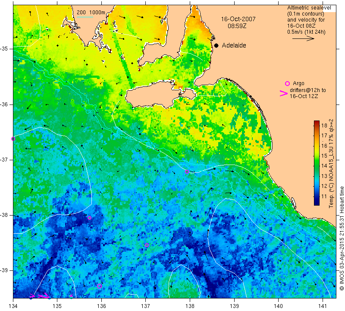The height and width of the screenshot is (311, 345).
Task: Click the 11 degree mark on the temperature colorbar
Action: coord(324,196)
